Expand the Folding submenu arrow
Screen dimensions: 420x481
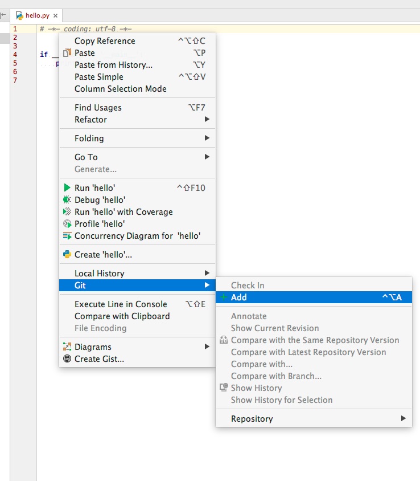pyautogui.click(x=207, y=138)
